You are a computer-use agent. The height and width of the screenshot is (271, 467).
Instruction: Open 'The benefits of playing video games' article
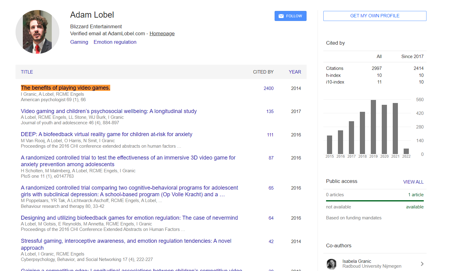(65, 88)
